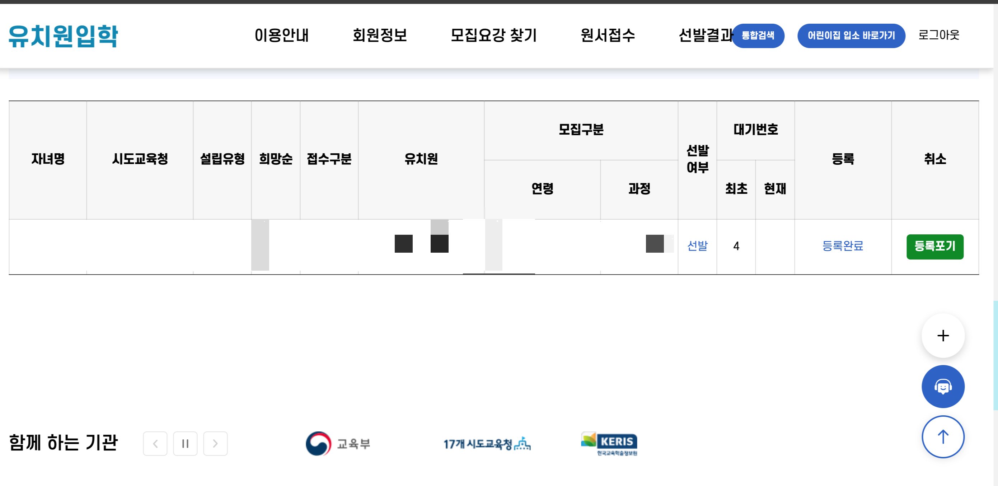This screenshot has height=486, width=998.
Task: Click the scroll-to-top arrow button
Action: (x=943, y=437)
